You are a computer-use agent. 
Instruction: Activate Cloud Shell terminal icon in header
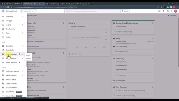coord(159,11)
